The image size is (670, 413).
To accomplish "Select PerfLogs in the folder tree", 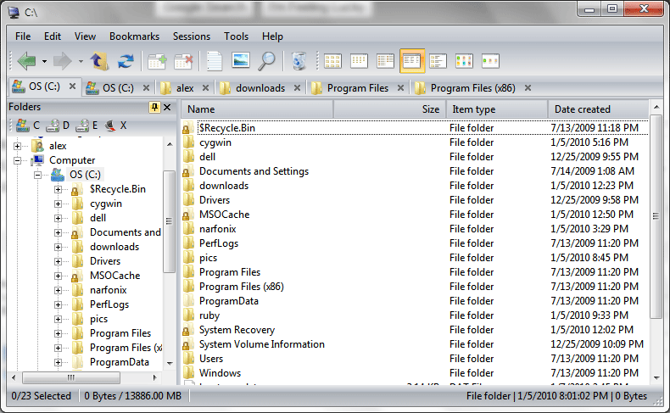I will click(x=109, y=304).
